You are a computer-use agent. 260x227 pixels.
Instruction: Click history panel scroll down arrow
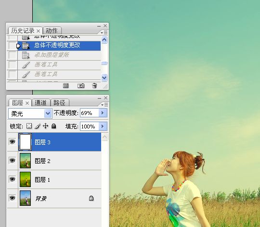[104, 77]
